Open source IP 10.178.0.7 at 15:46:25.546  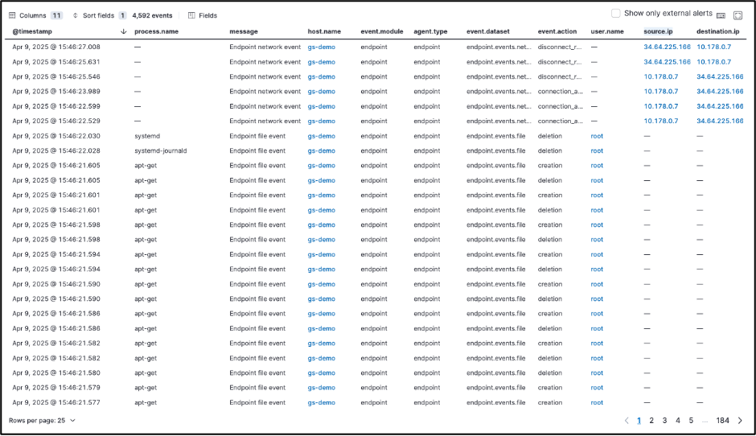pos(660,76)
